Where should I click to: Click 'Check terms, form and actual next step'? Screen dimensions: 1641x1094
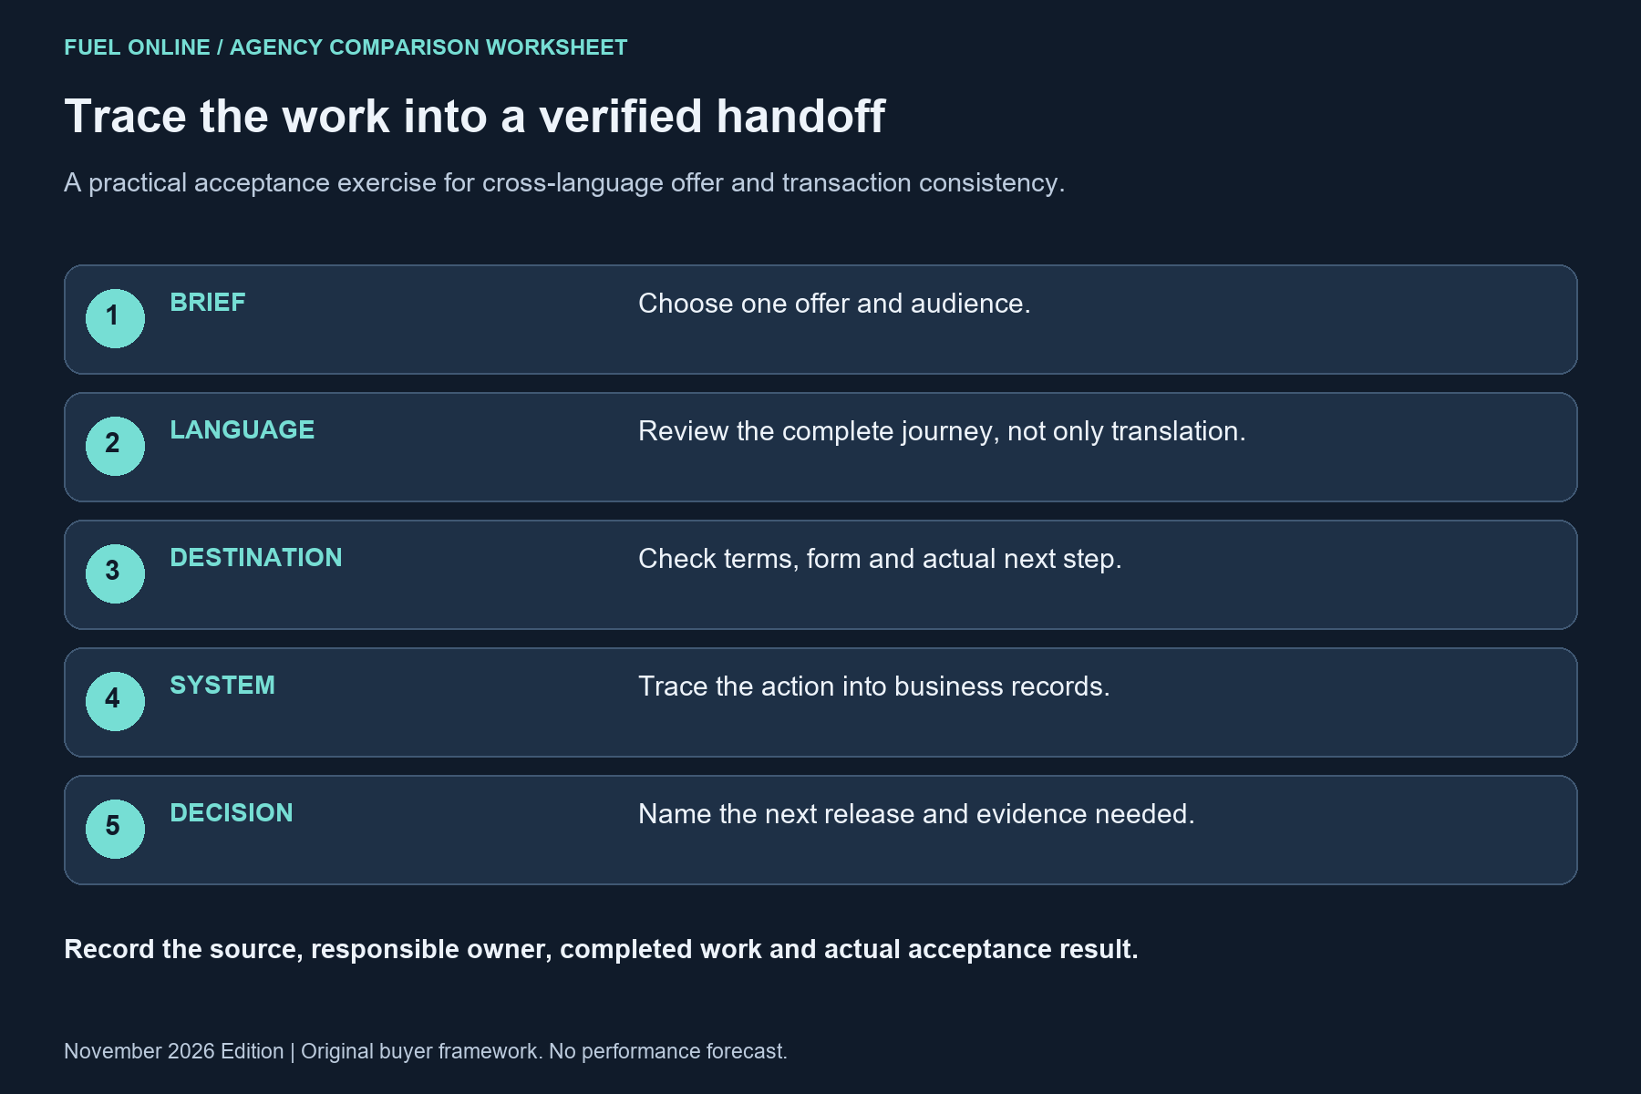tap(880, 559)
